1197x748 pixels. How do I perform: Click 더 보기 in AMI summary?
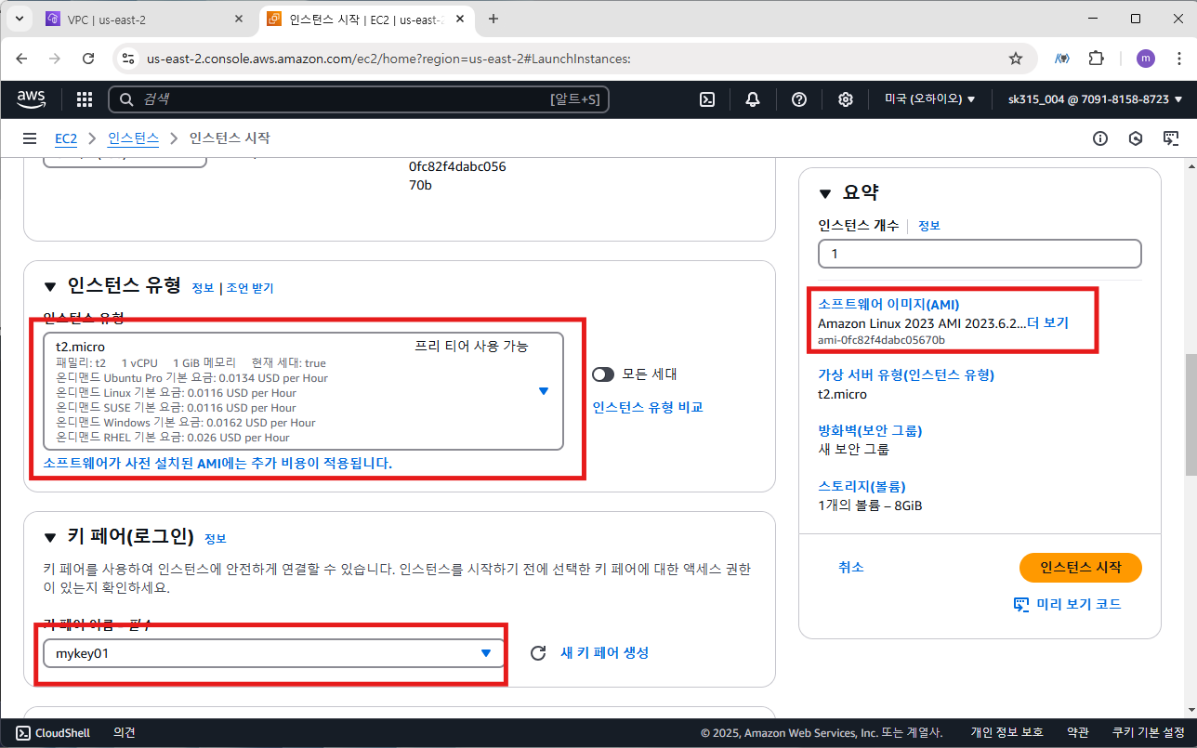tap(1047, 323)
